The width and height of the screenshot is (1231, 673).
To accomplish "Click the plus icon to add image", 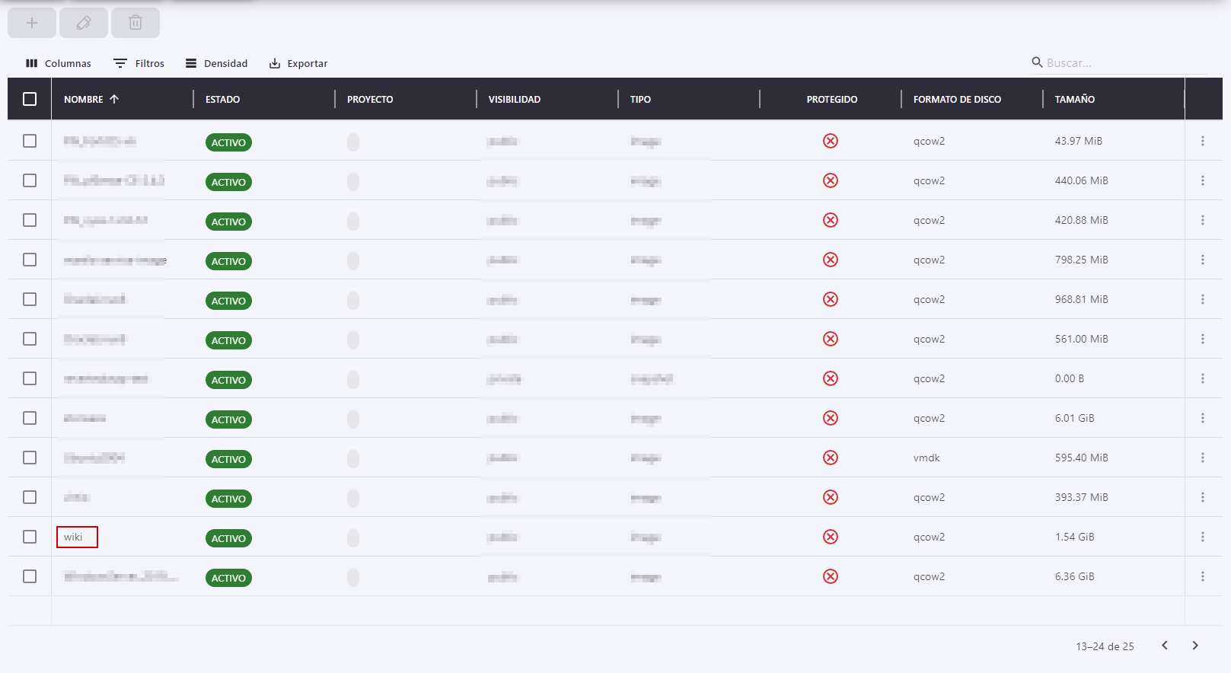I will 32,23.
